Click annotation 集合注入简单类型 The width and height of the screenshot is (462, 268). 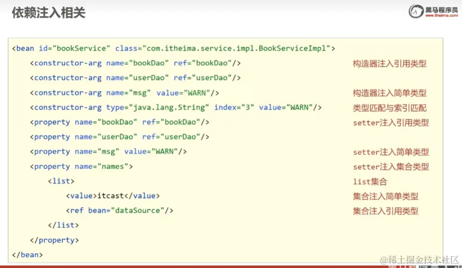pos(386,196)
